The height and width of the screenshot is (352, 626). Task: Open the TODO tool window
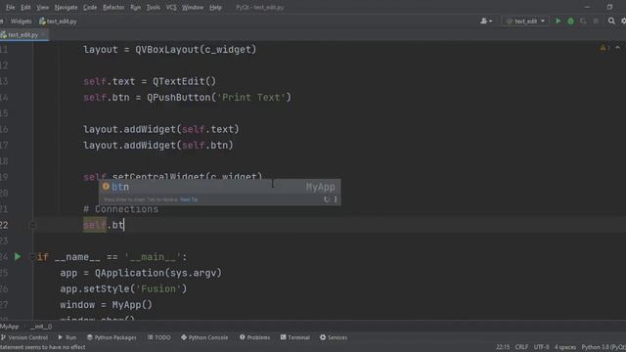click(x=159, y=337)
